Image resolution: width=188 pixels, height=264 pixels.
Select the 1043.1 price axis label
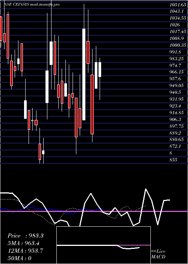pyautogui.click(x=176, y=11)
